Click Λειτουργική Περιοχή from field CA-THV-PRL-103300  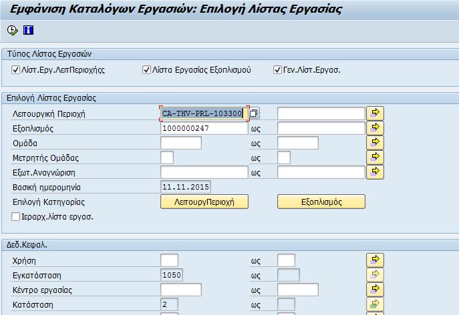click(x=204, y=113)
